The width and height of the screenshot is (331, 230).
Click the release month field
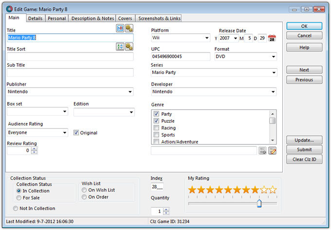tap(248, 38)
